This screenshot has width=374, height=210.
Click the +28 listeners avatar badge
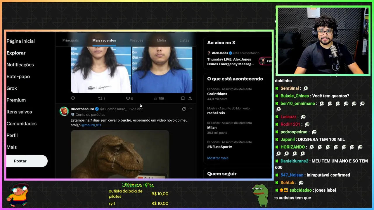pos(265,61)
